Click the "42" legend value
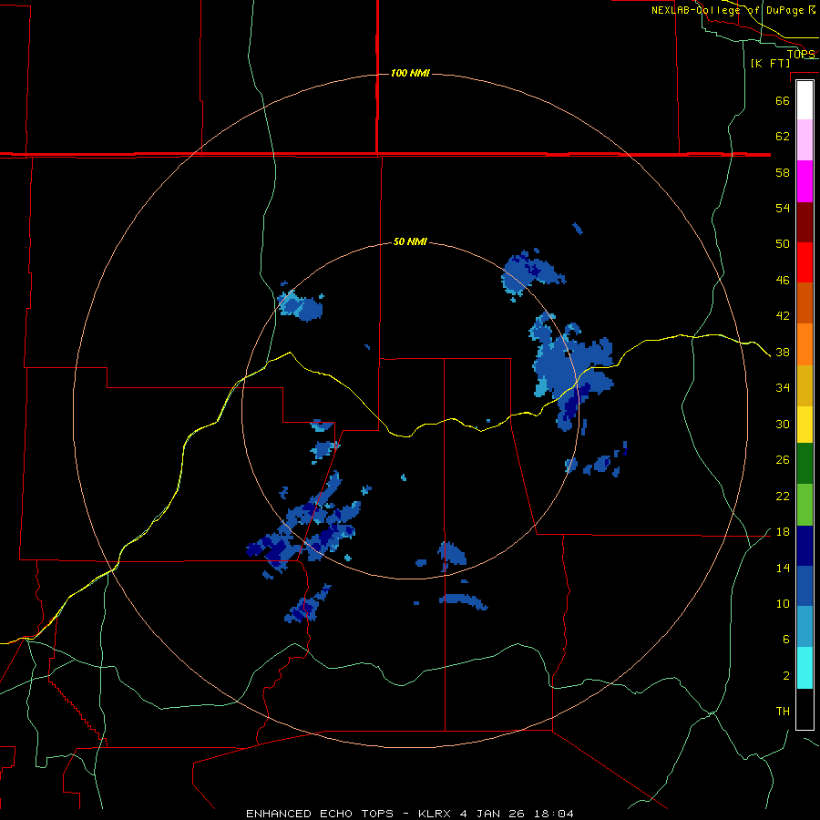Screen dimensions: 820x820 [x=783, y=315]
